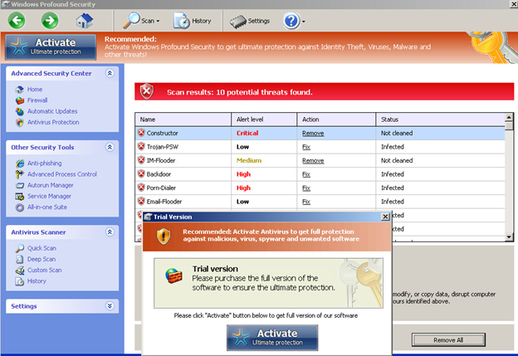Screen dimensions: 518x356
Task: Click the blue help question mark icon
Action: [x=291, y=21]
